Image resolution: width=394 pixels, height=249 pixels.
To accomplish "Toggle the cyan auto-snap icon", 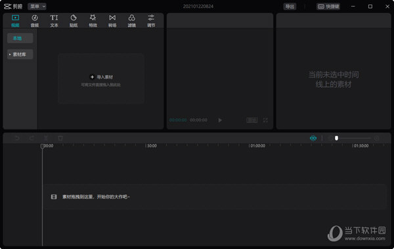I will (313, 138).
